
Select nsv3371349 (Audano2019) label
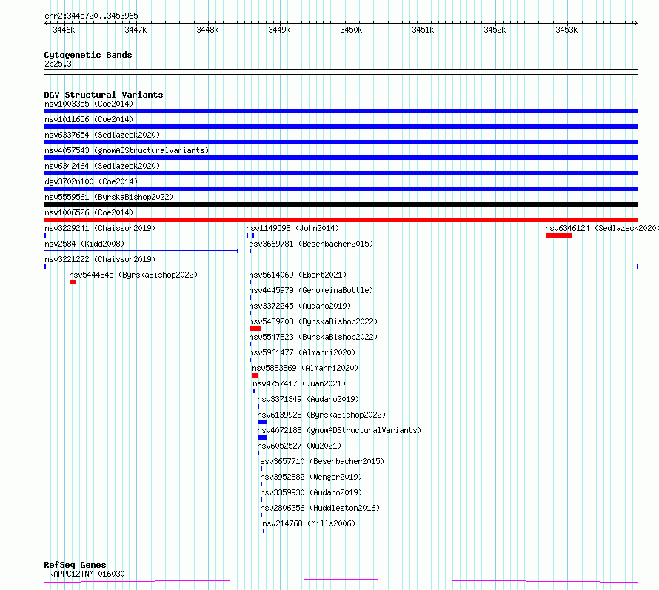[x=308, y=399]
